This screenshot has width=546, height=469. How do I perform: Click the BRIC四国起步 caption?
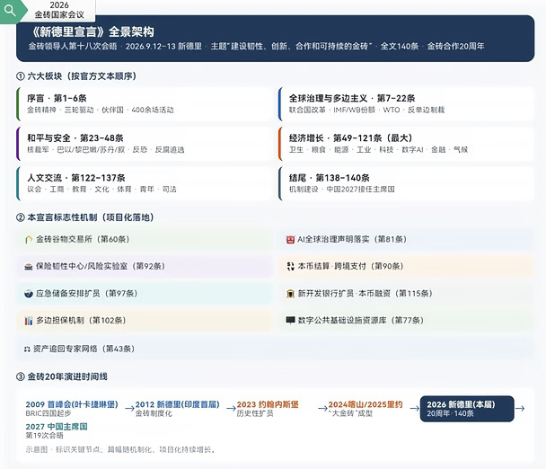pos(48,413)
